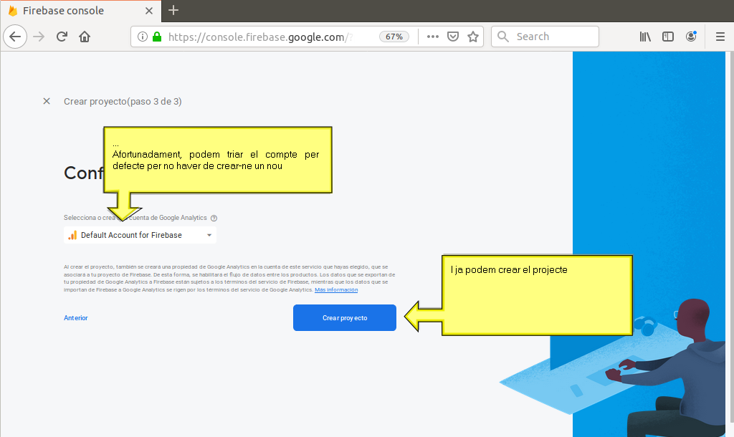
Task: Toggle the sidebar view icon
Action: [x=668, y=37]
